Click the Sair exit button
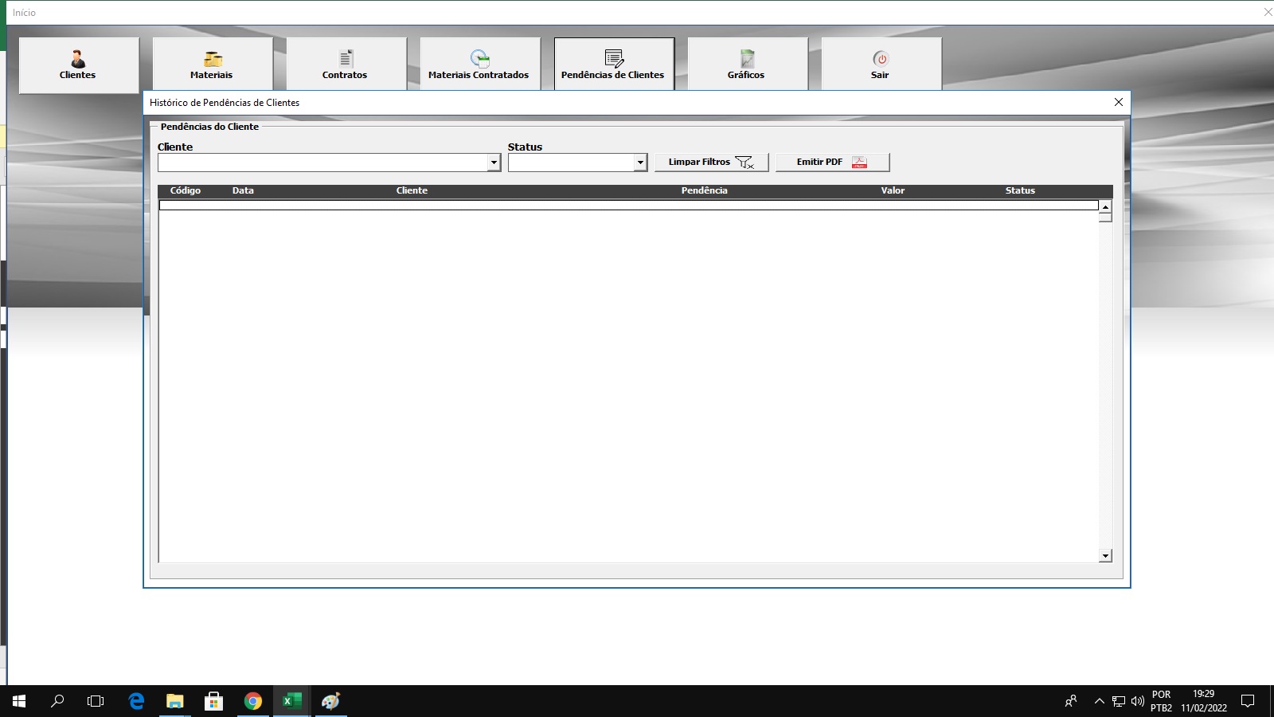The width and height of the screenshot is (1274, 717). [x=881, y=65]
